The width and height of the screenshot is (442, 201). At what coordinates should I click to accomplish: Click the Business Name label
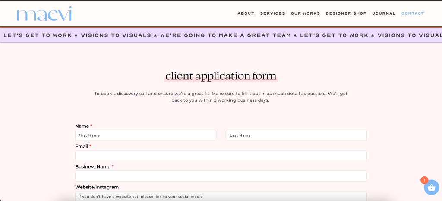point(93,166)
